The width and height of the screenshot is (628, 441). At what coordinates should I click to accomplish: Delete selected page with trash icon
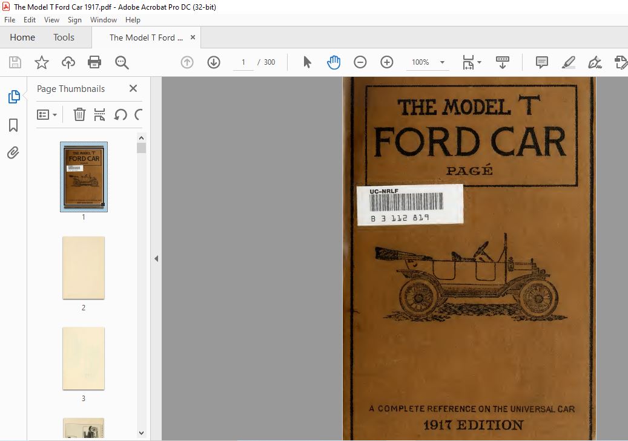[x=79, y=115]
